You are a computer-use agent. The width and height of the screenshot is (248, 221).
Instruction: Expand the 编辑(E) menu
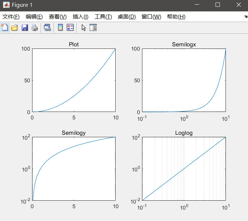(x=34, y=17)
